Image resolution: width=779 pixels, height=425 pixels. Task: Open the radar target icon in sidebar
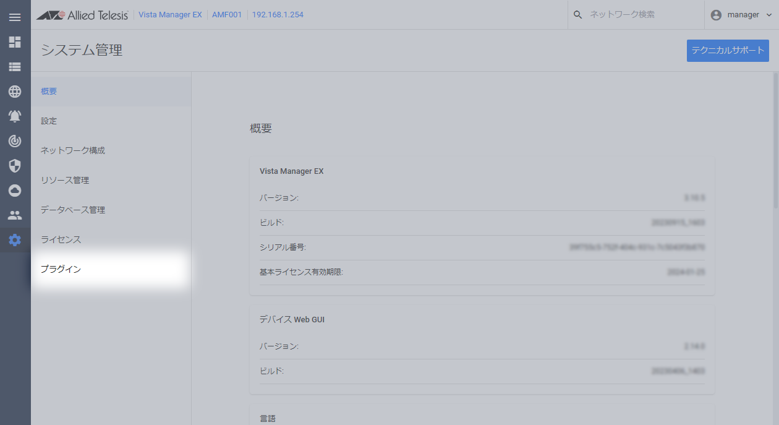[15, 141]
